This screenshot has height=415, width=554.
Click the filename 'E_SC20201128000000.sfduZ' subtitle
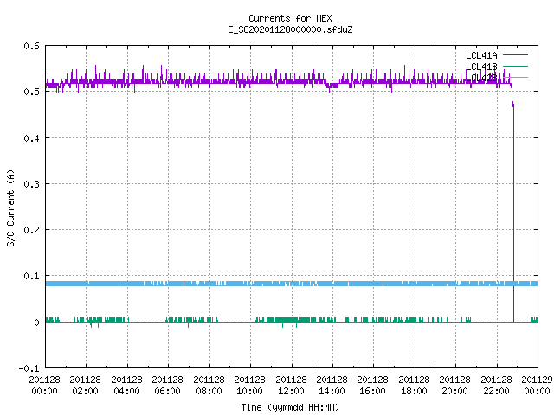tap(290, 29)
